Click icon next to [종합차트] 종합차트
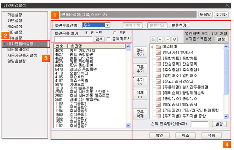 158,58
